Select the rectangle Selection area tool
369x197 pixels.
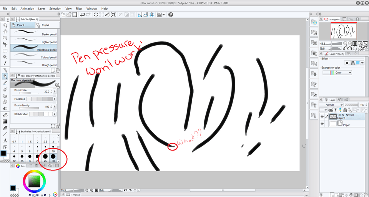(x=5, y=51)
